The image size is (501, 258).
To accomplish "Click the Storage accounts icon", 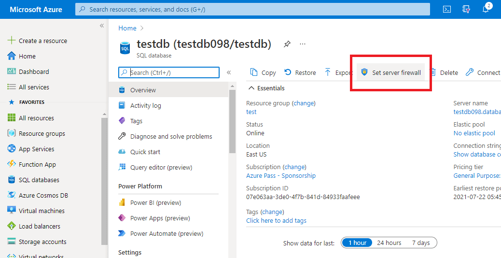I will [x=12, y=242].
